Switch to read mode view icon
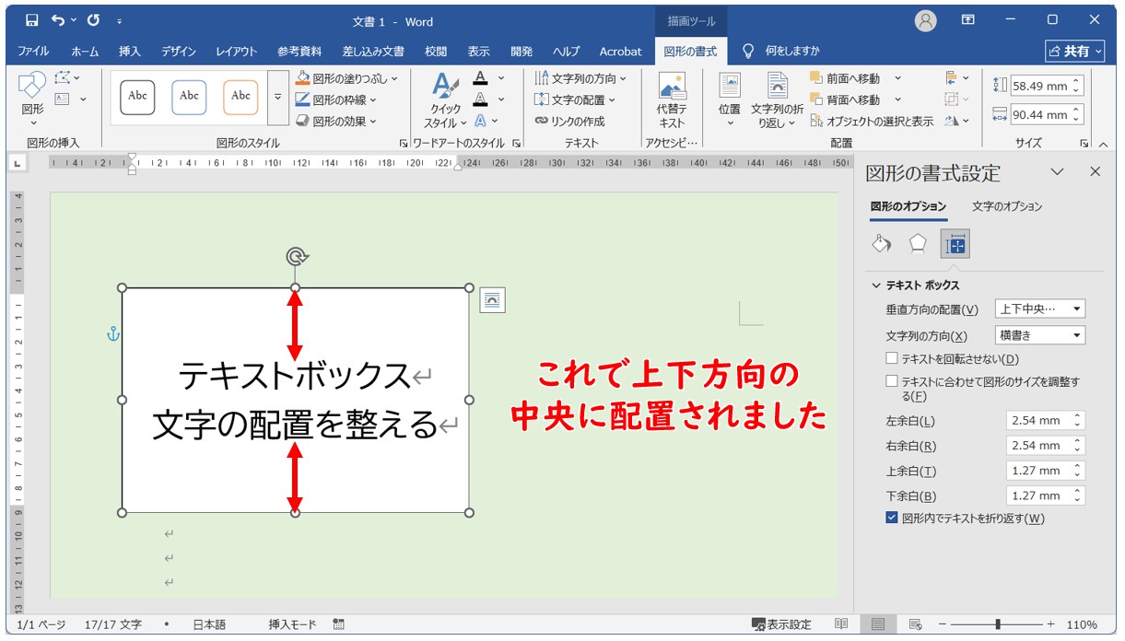 841,624
